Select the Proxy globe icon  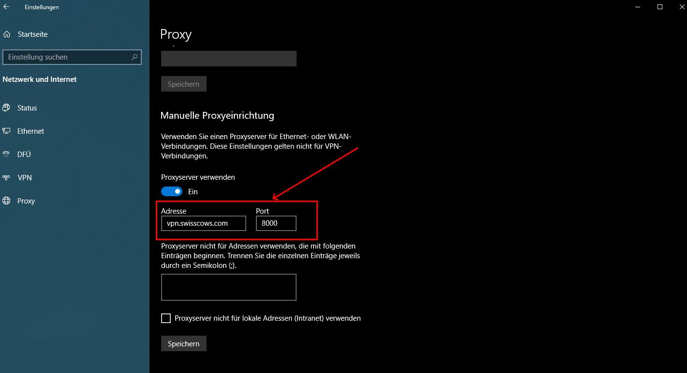tap(6, 201)
